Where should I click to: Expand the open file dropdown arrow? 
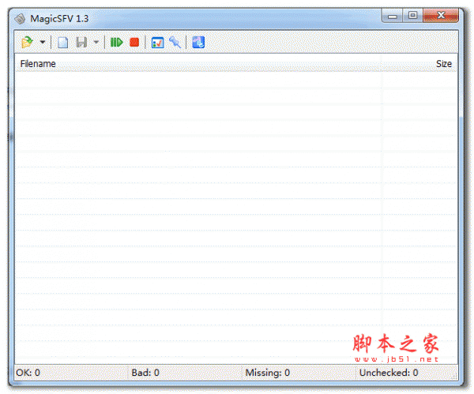tap(43, 43)
